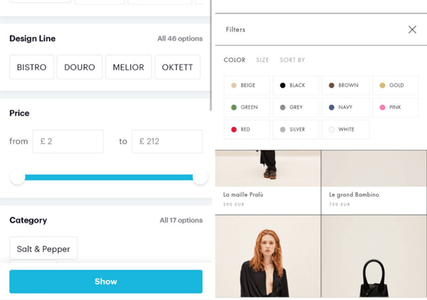Choose the Brown color option
The image size is (427, 300).
[x=345, y=86]
